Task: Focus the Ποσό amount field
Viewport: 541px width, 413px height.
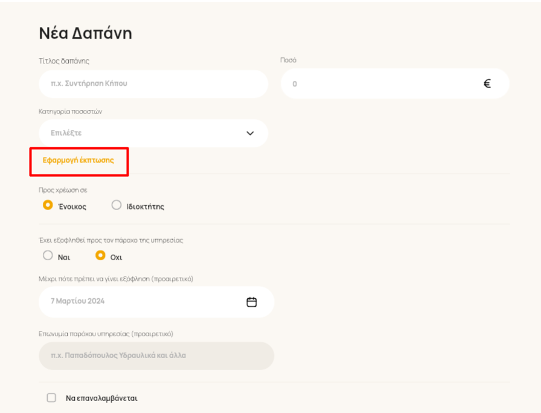Action: pyautogui.click(x=395, y=83)
